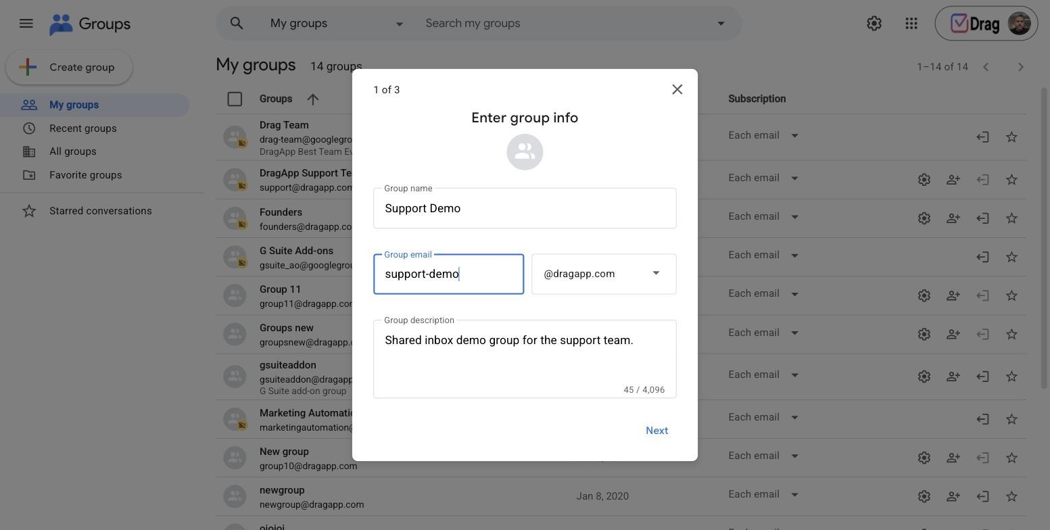Change Drag Team subscription dropdown

pos(764,135)
